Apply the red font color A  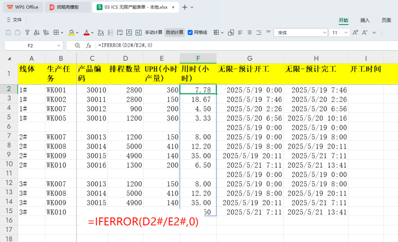(x=87, y=33)
